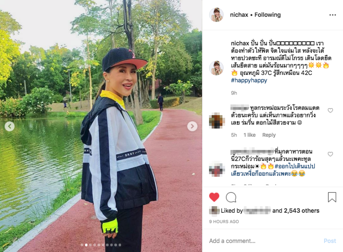Open the #happyhappy hashtag link

point(249,80)
